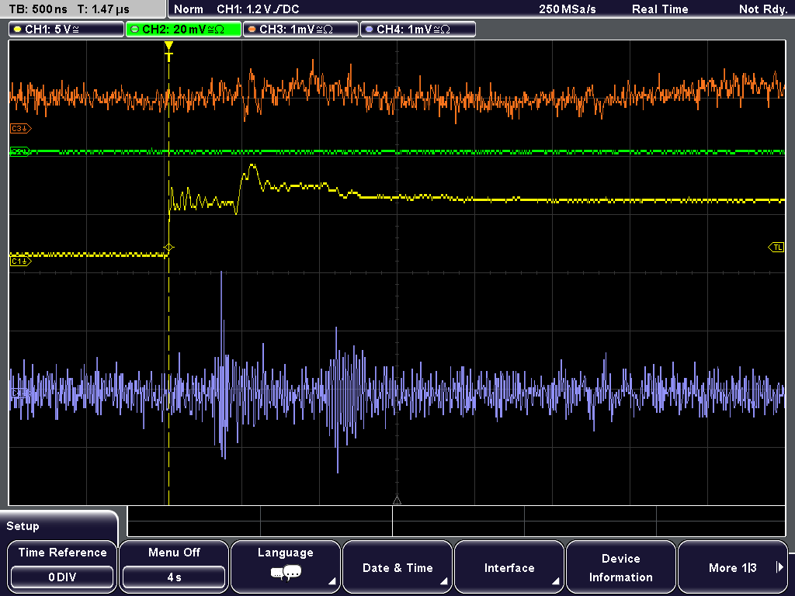Open the Language submenu

tap(286, 566)
